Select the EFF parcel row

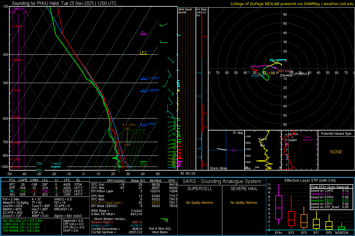click(45, 188)
